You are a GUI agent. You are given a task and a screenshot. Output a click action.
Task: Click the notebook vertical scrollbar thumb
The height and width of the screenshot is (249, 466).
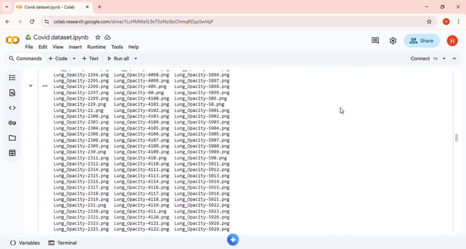(x=456, y=138)
